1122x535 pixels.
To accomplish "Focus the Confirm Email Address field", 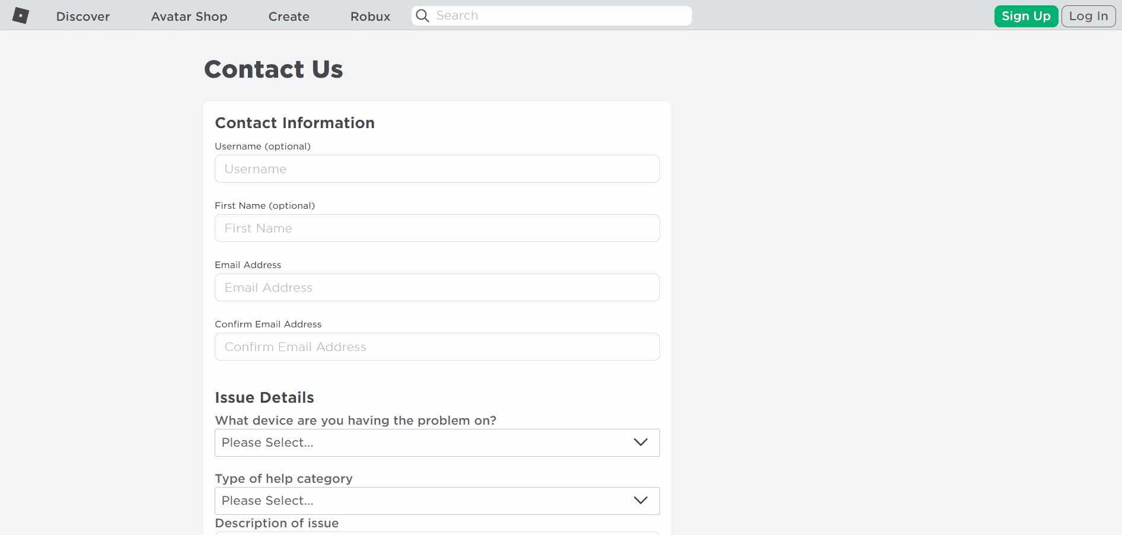I will click(437, 347).
